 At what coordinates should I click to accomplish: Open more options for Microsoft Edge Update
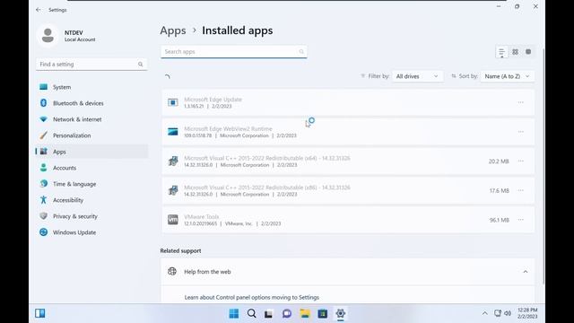click(520, 102)
